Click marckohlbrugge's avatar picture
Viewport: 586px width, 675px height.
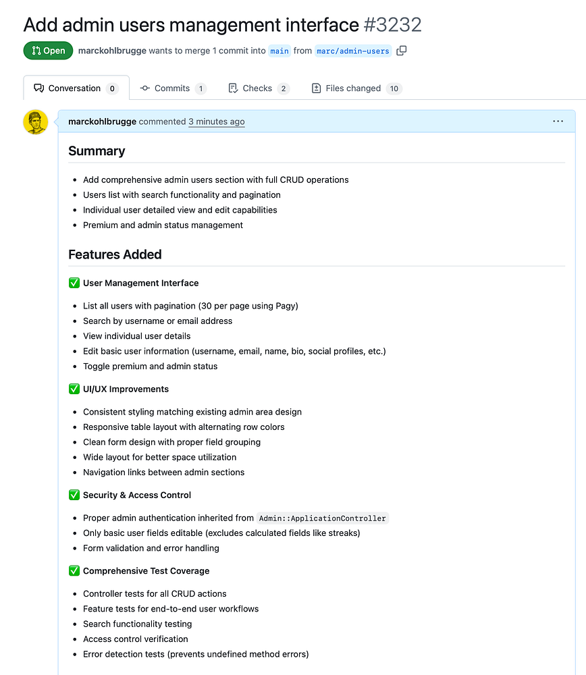(36, 122)
